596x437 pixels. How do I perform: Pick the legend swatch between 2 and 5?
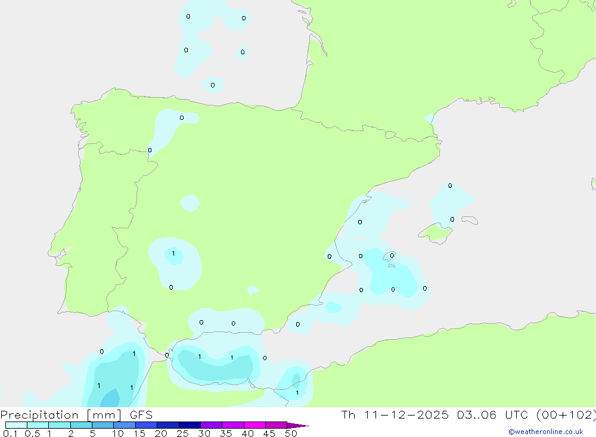tap(81, 425)
